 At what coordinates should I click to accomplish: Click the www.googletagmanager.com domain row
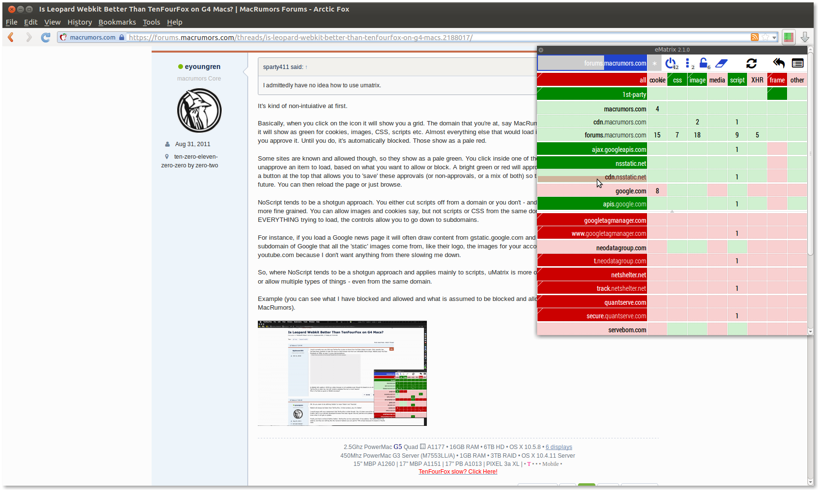pos(592,233)
